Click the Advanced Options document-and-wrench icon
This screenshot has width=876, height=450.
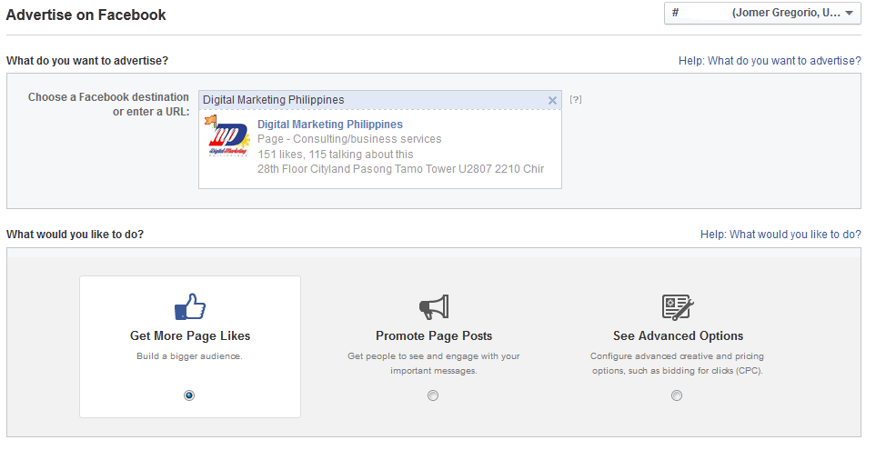(677, 307)
